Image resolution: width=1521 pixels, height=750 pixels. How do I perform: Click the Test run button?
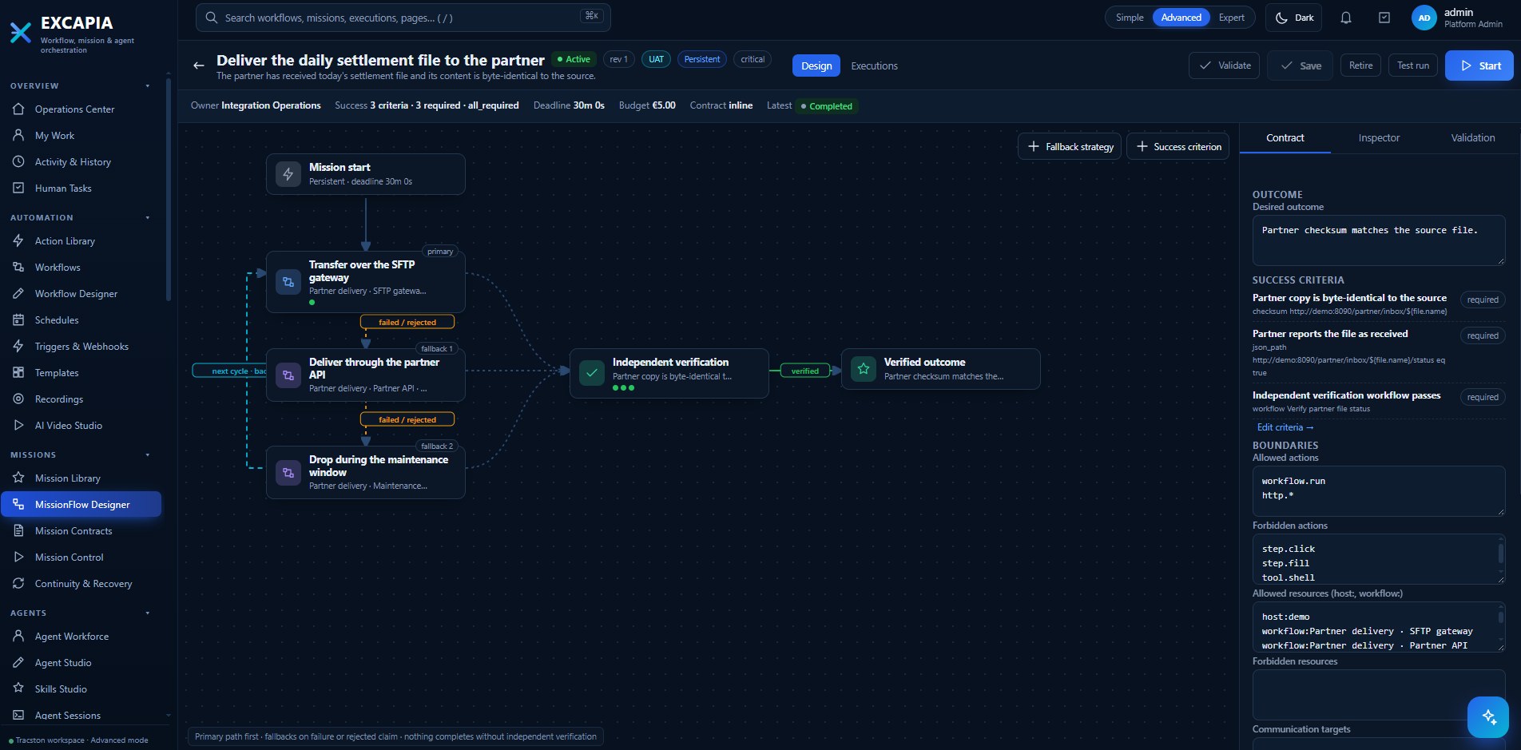click(x=1412, y=65)
